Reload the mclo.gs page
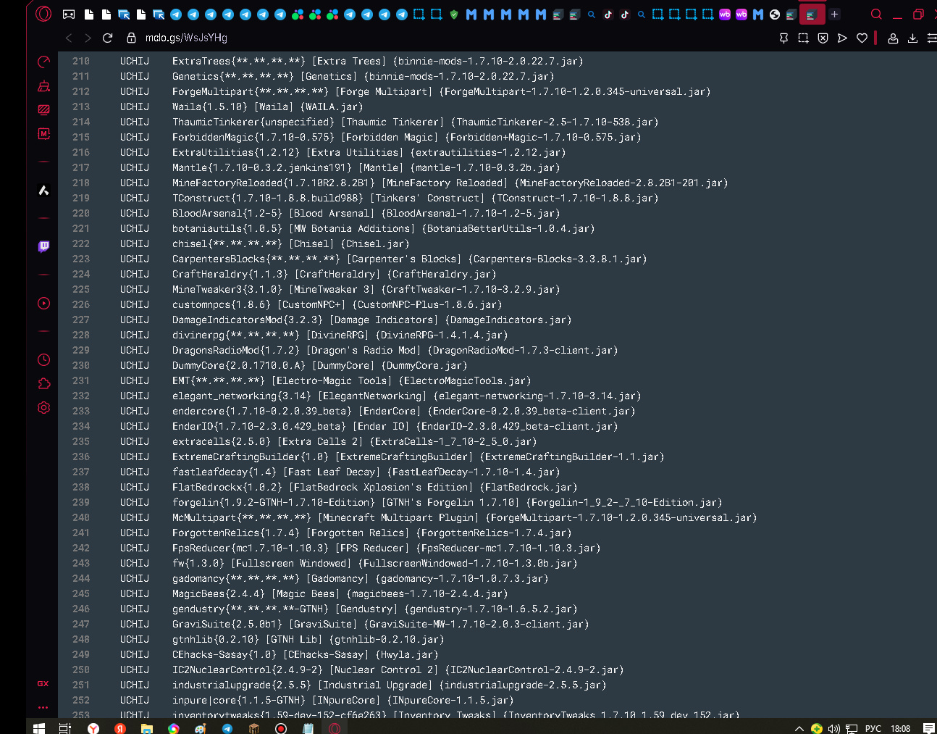 (107, 38)
